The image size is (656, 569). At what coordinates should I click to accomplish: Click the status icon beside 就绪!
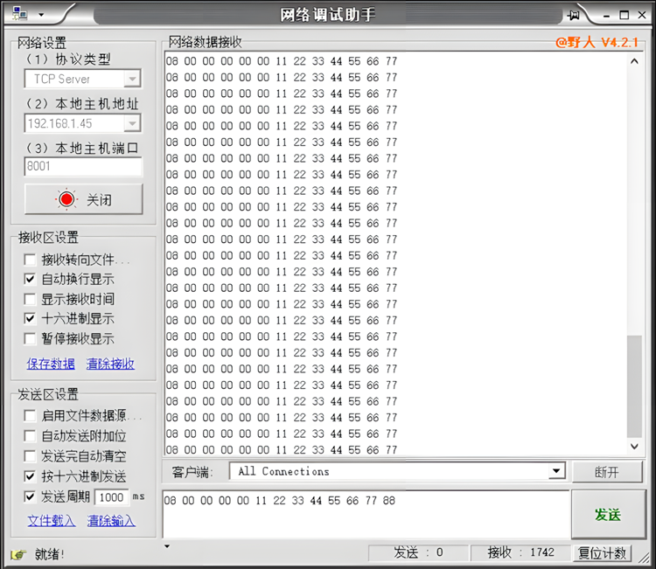click(17, 554)
